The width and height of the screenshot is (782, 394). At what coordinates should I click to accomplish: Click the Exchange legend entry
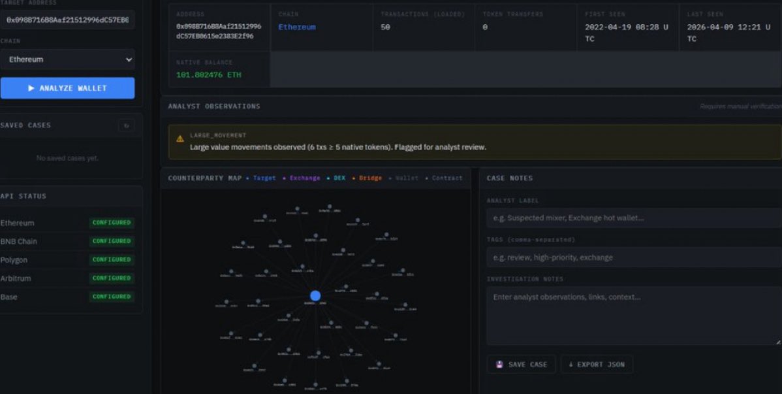(301, 178)
